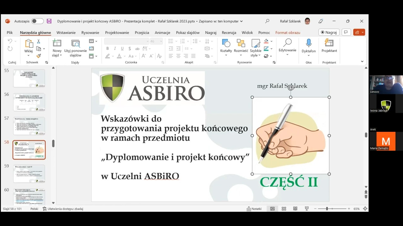
Task: Click the Reset slide icon
Action: (x=91, y=48)
